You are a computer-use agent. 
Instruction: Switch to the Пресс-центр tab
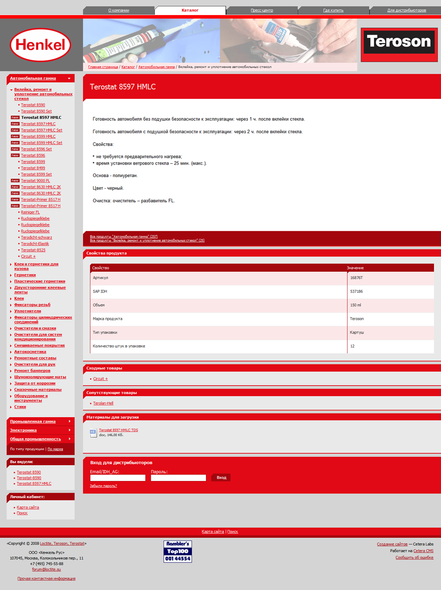tap(262, 9)
